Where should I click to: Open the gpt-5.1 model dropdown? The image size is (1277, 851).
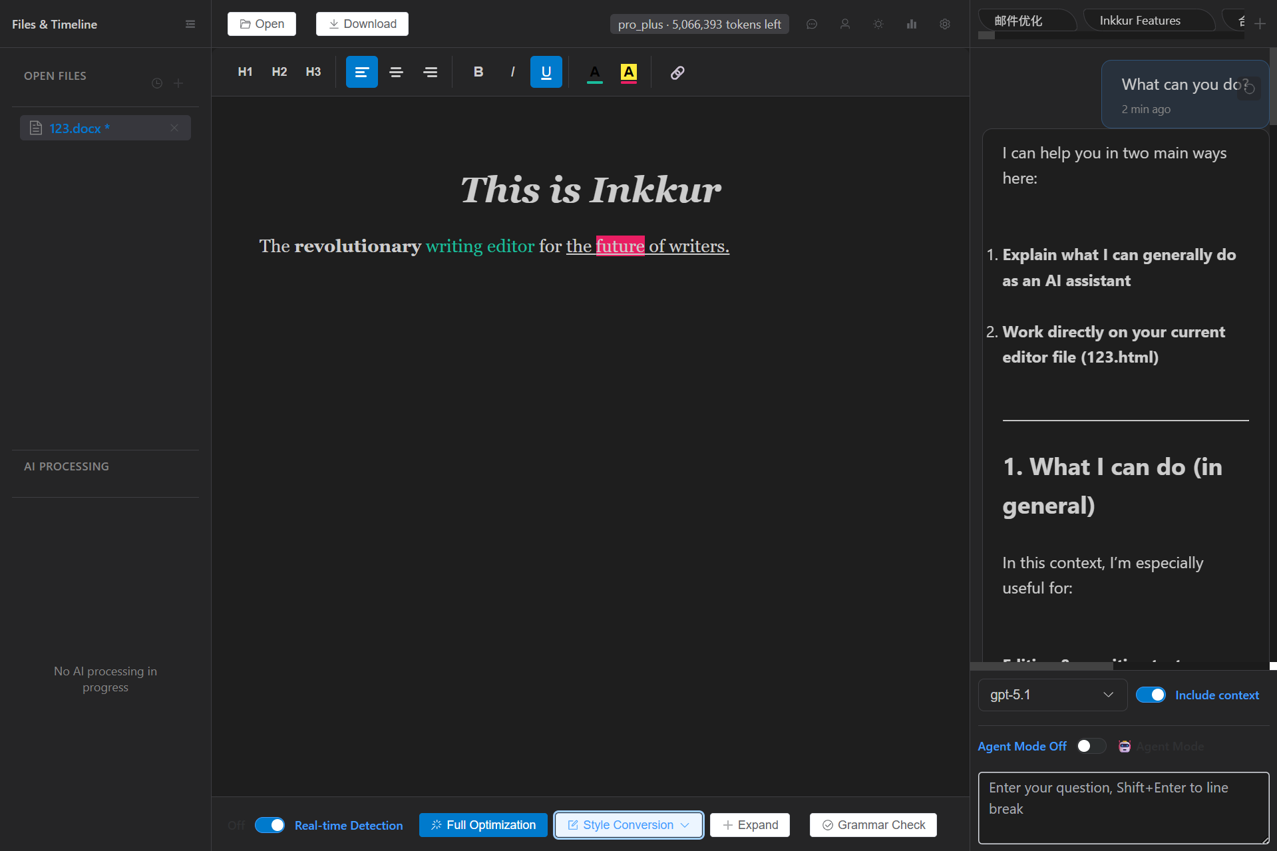[1051, 695]
